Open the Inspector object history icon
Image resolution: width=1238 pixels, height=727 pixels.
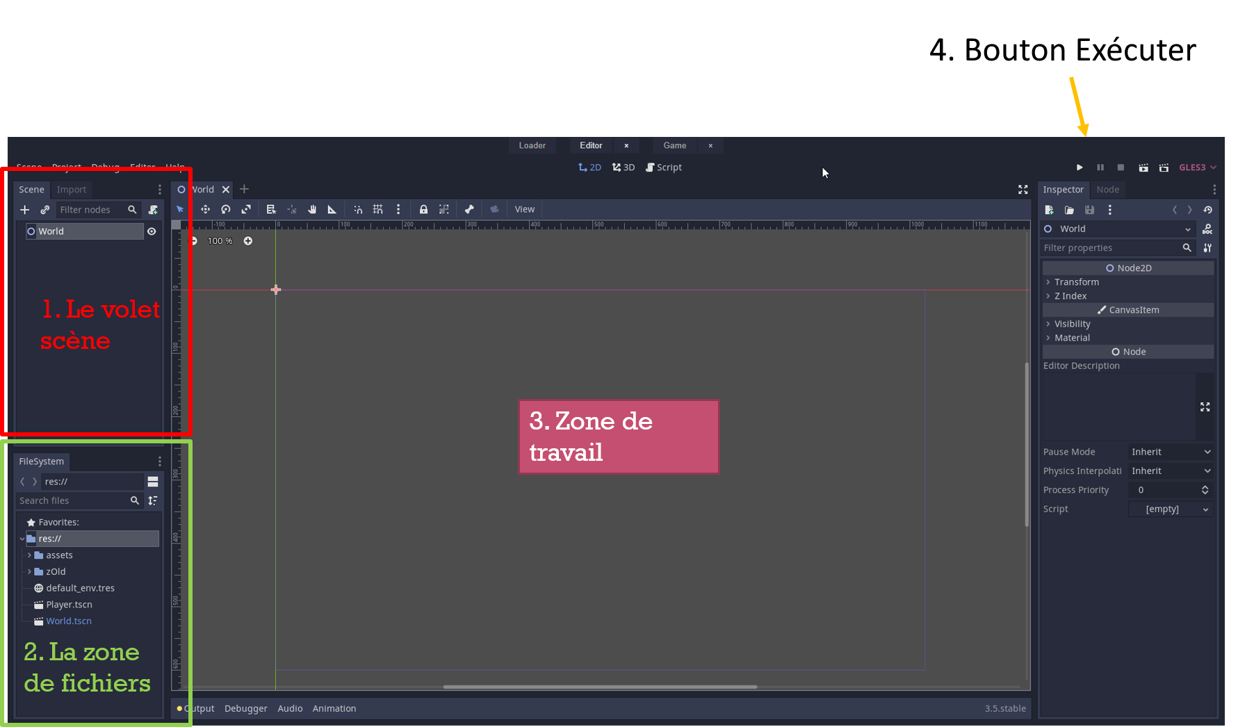[1208, 210]
